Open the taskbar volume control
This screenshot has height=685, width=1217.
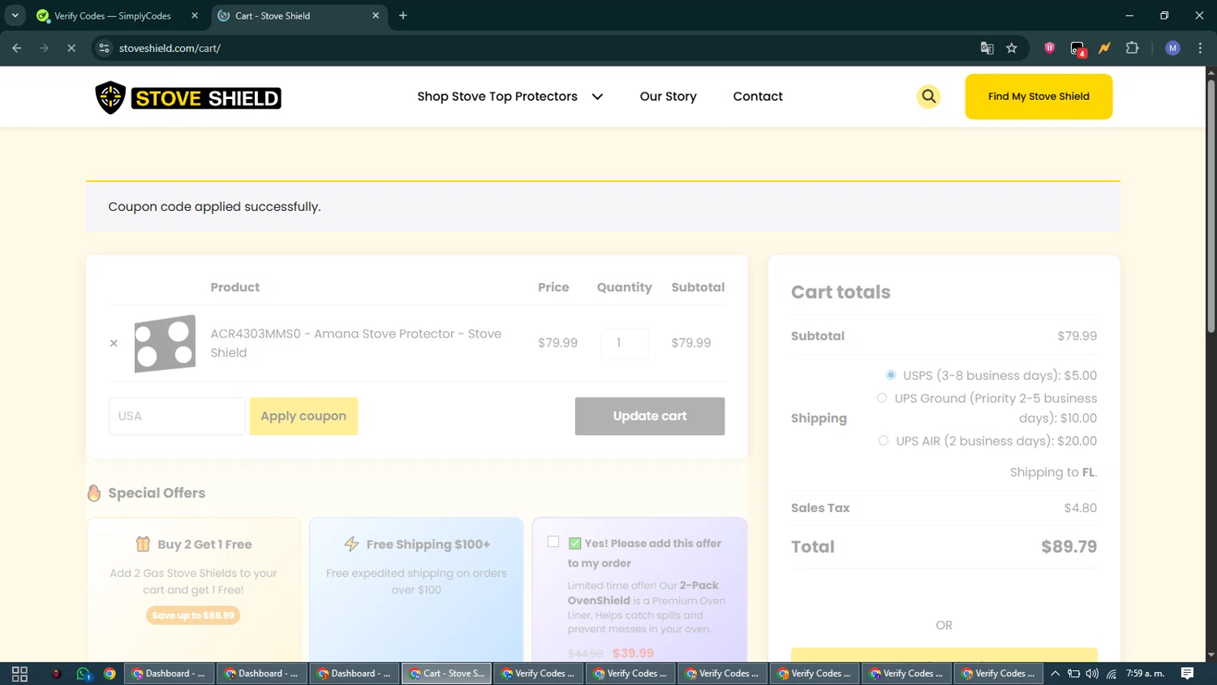[1092, 674]
